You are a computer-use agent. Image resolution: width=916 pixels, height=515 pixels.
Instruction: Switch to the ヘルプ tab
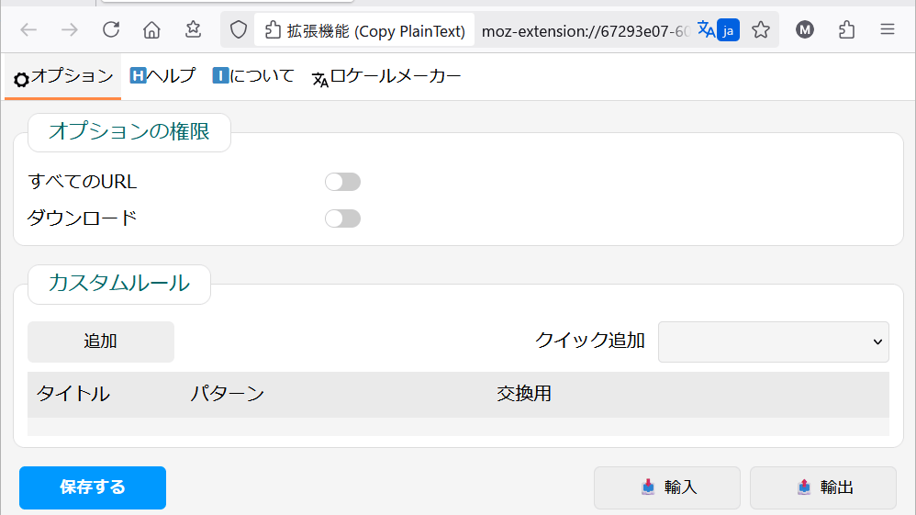pyautogui.click(x=163, y=76)
